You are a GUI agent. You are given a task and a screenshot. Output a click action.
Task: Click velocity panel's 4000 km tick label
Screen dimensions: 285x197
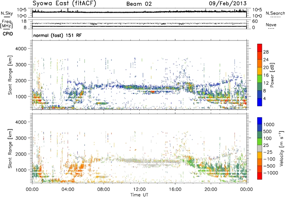(x=21, y=122)
